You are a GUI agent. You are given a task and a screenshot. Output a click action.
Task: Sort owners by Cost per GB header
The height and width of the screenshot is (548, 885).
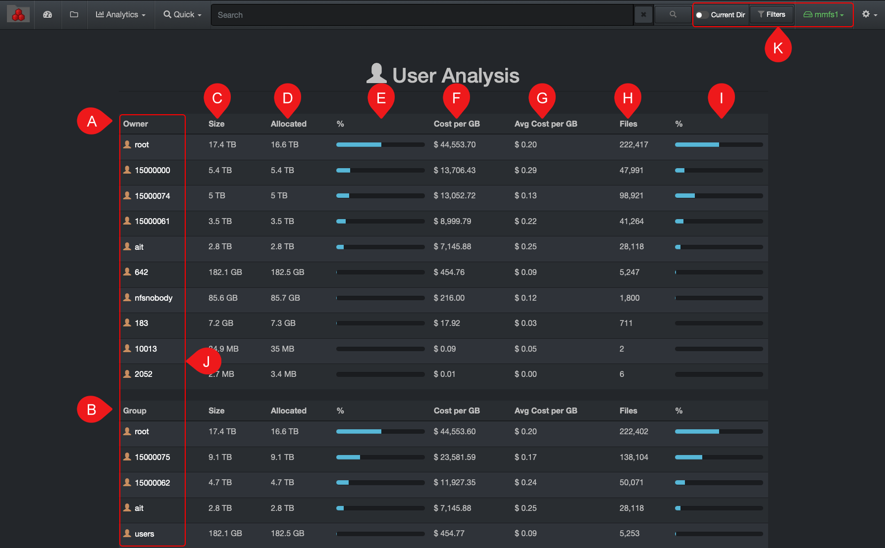click(x=457, y=124)
